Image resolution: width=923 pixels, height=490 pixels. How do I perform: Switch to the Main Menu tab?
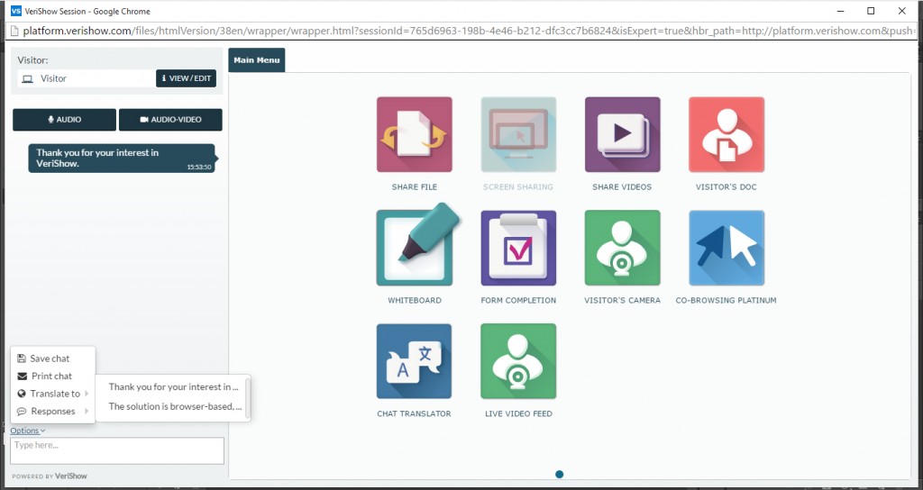257,60
